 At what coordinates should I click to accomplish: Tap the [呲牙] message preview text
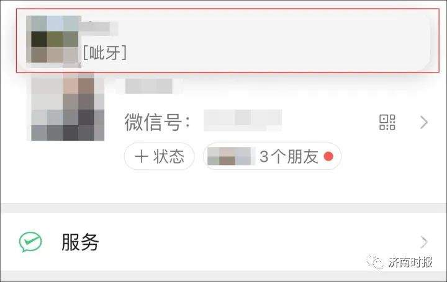click(x=105, y=53)
